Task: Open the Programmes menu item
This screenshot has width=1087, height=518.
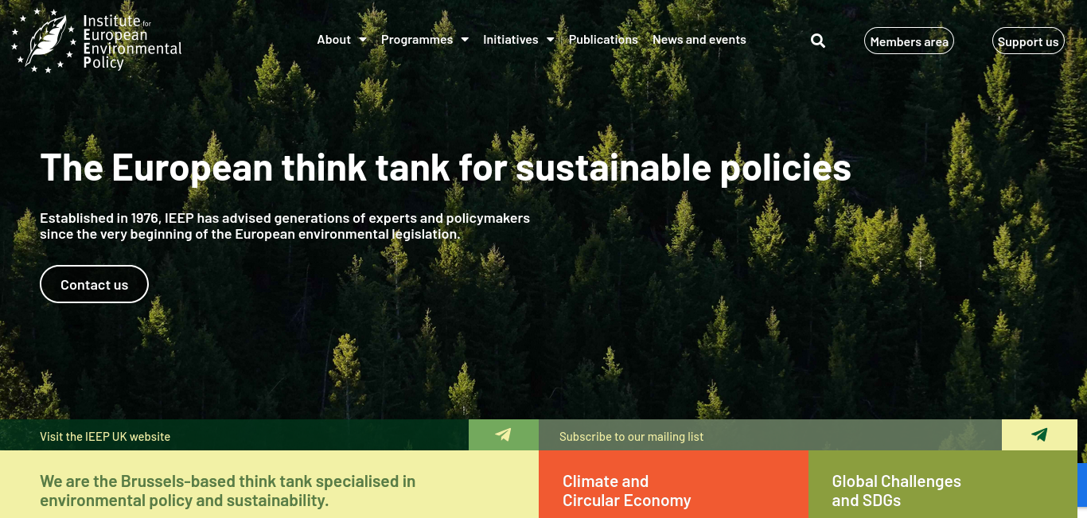Action: click(417, 40)
